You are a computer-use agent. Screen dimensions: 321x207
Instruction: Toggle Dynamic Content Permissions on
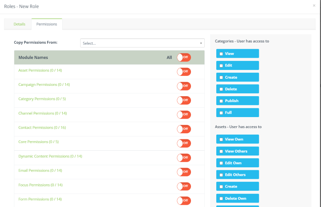point(183,158)
